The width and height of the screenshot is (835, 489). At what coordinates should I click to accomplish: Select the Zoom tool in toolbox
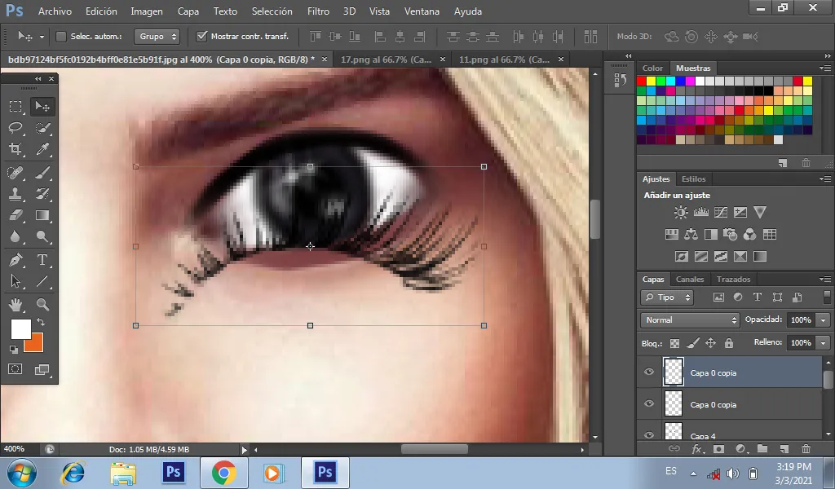pyautogui.click(x=42, y=304)
